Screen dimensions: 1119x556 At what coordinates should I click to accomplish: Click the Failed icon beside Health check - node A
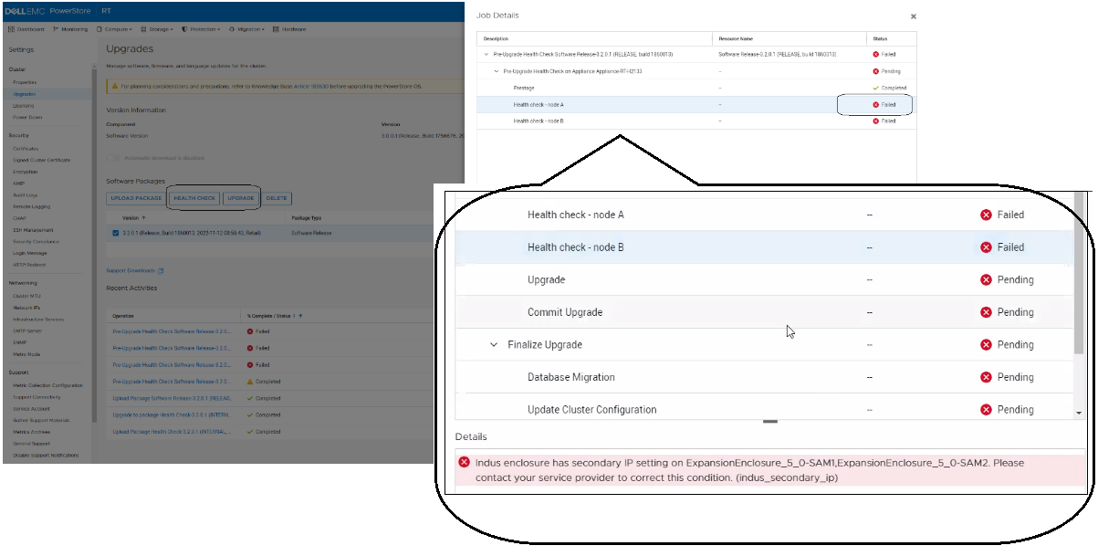pos(878,104)
